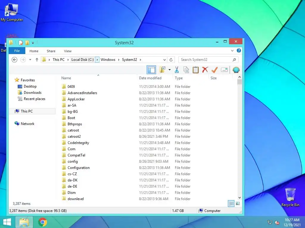The height and width of the screenshot is (228, 305).
Task: Click the blue shell icon in toolbar
Action: click(236, 70)
